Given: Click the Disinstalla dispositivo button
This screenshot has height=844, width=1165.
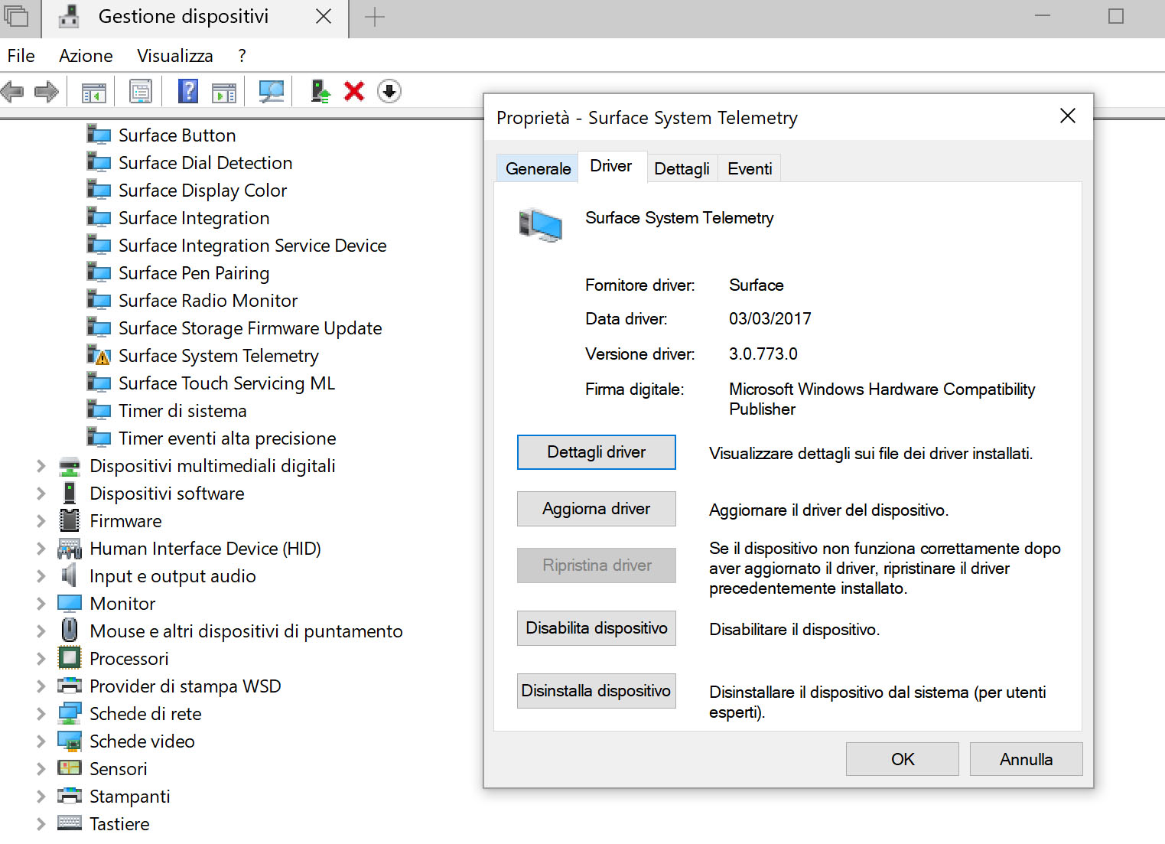Looking at the screenshot, I should [x=597, y=691].
